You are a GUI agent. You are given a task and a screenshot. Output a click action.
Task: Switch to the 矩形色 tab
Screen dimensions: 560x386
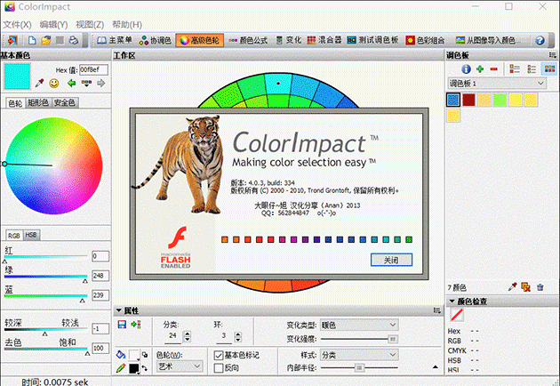[x=38, y=102]
